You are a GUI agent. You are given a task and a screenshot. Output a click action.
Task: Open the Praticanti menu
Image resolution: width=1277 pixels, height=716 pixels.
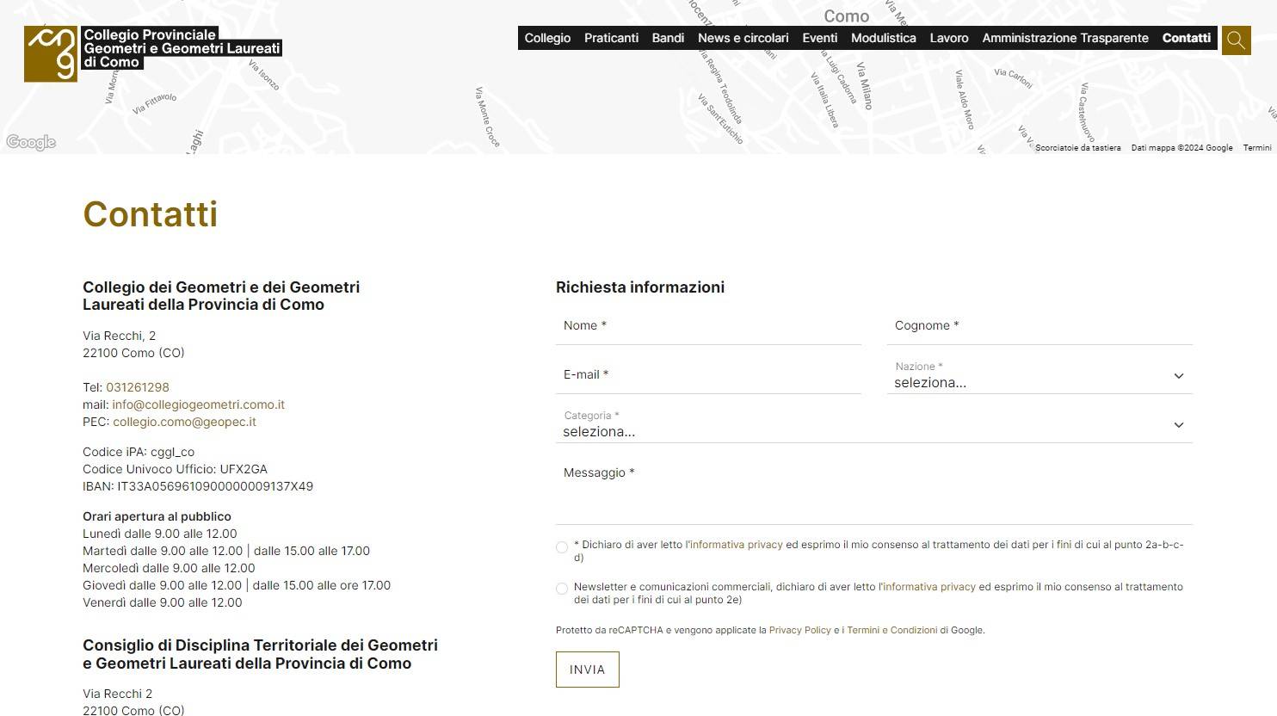pos(611,38)
